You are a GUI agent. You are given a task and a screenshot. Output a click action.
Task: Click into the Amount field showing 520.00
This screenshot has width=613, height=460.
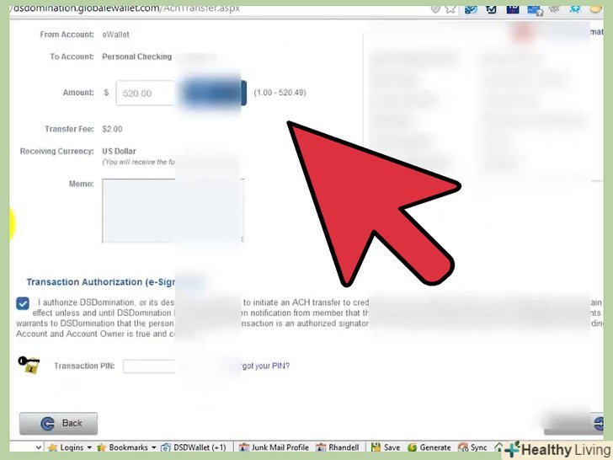coord(145,93)
